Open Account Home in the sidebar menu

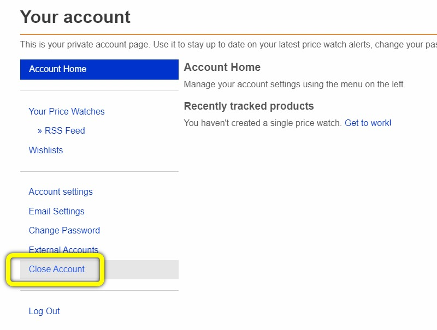tap(58, 69)
